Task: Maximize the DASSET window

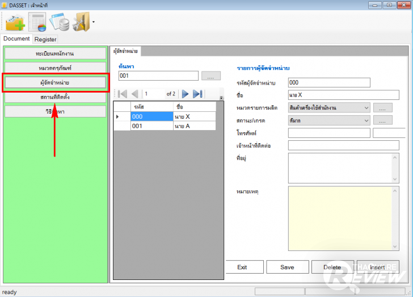Action: pos(389,5)
